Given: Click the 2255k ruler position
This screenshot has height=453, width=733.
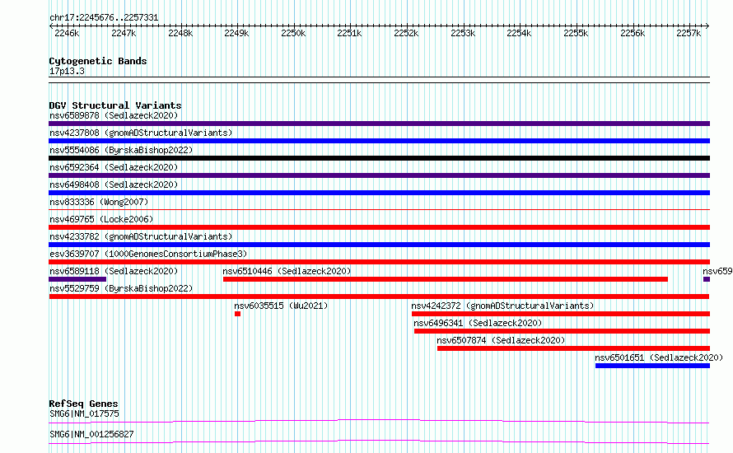Looking at the screenshot, I should tap(576, 33).
